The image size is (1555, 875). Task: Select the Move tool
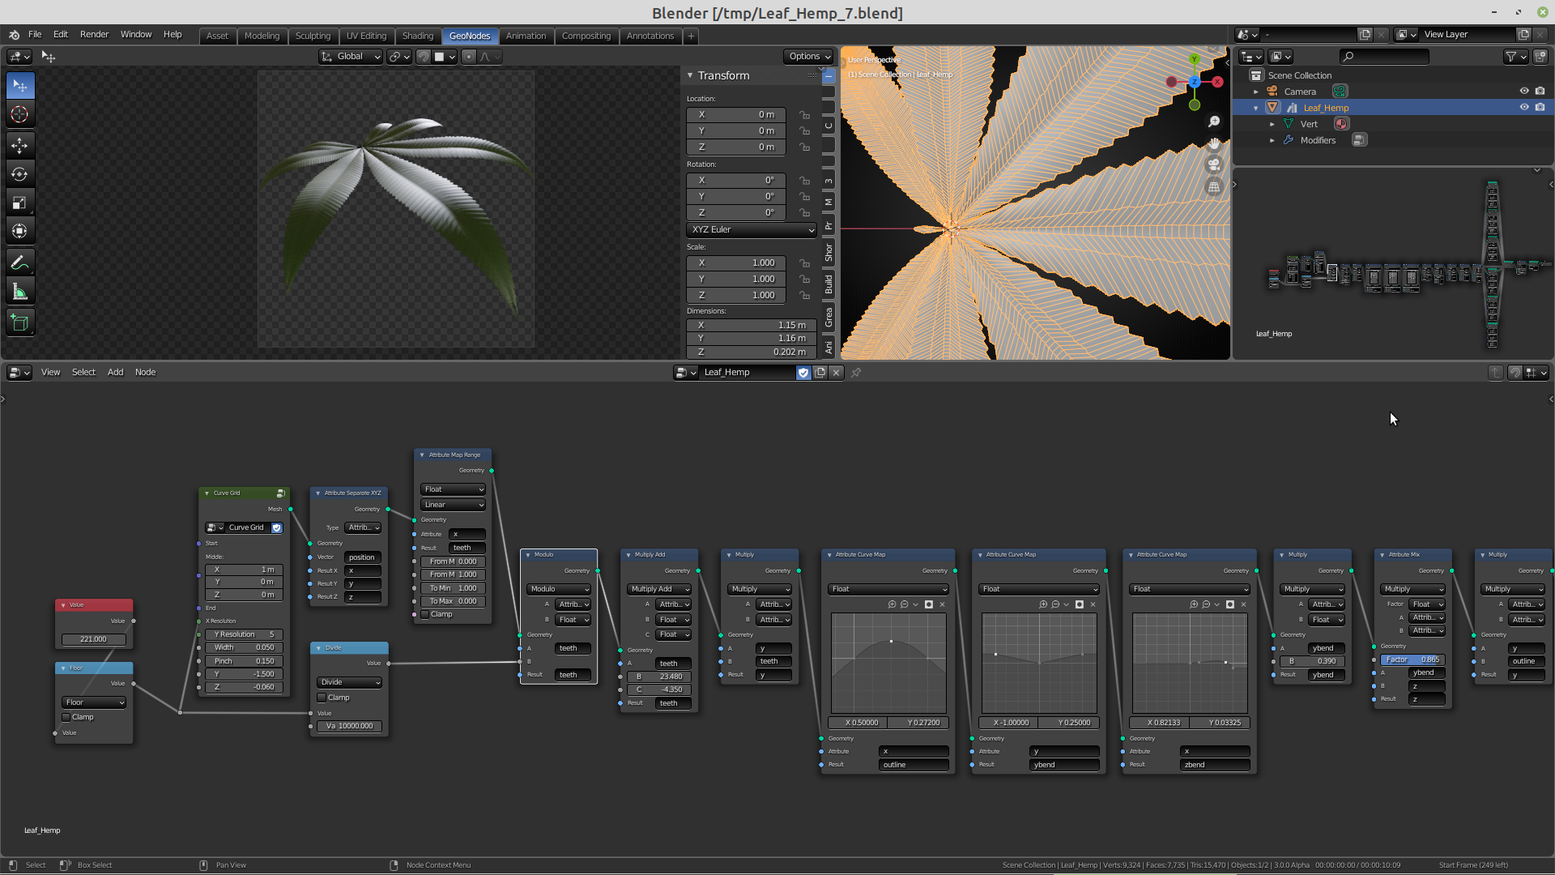coord(20,146)
